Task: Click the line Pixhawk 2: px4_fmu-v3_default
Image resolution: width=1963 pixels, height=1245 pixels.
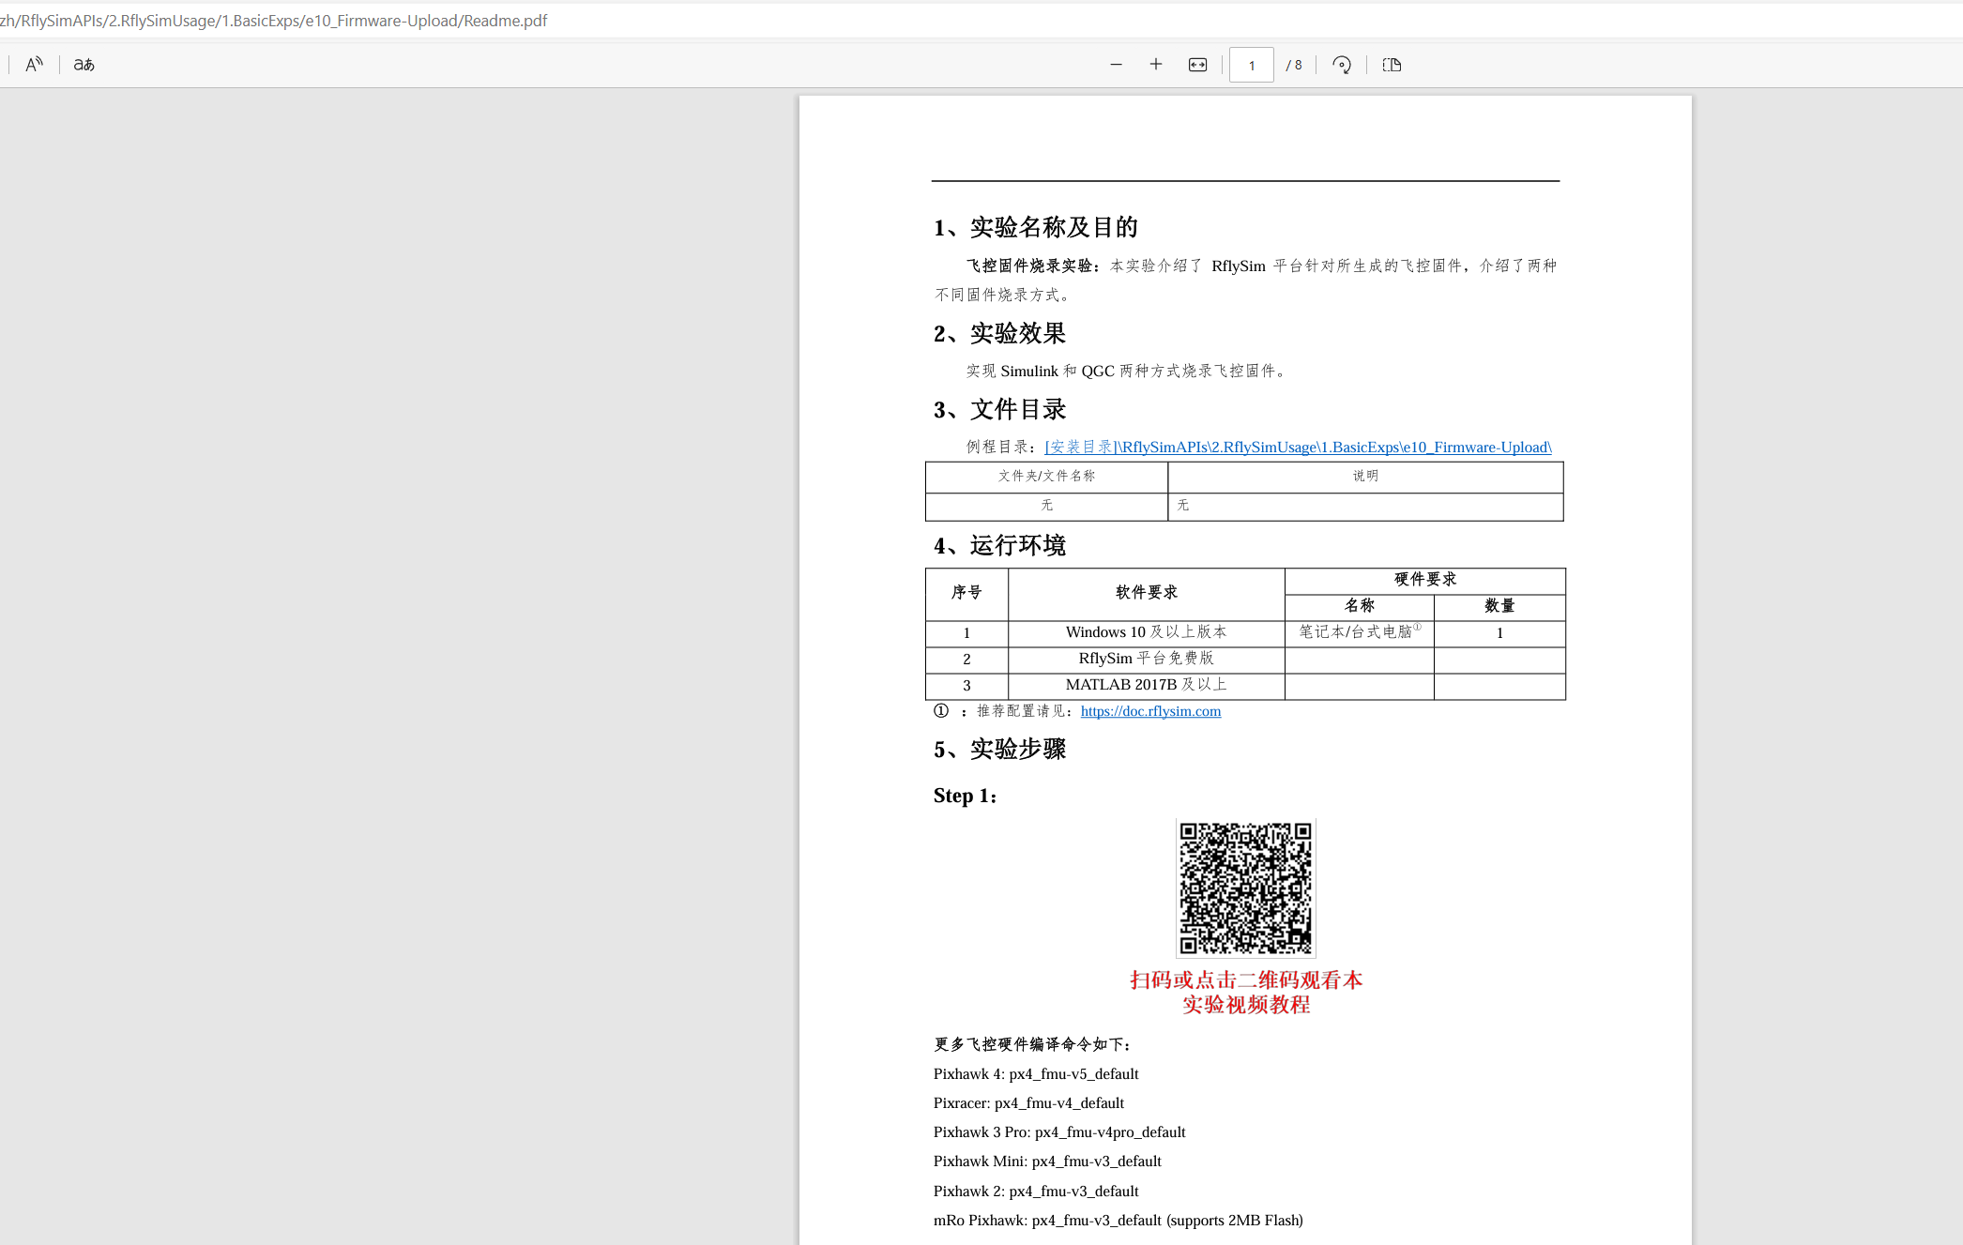Action: (x=1036, y=1192)
